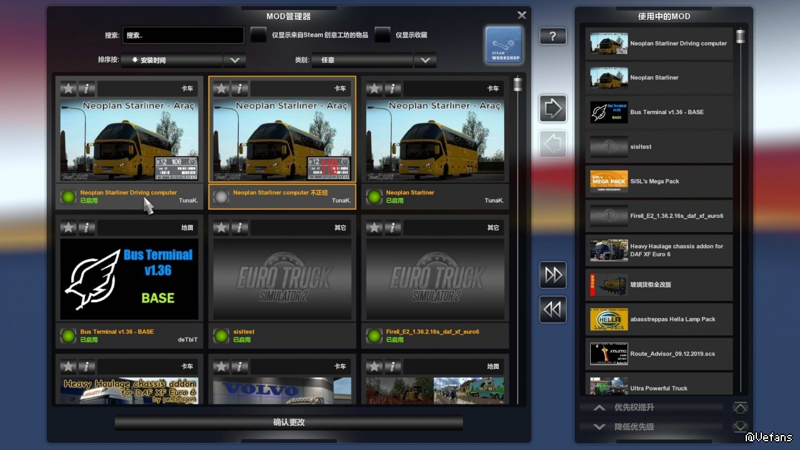Click the single right arrow activate-mod button

pos(553,109)
